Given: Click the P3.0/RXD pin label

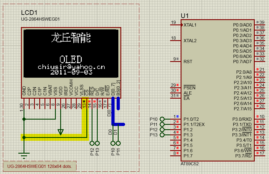Looking at the screenshot, I should pos(242,119).
